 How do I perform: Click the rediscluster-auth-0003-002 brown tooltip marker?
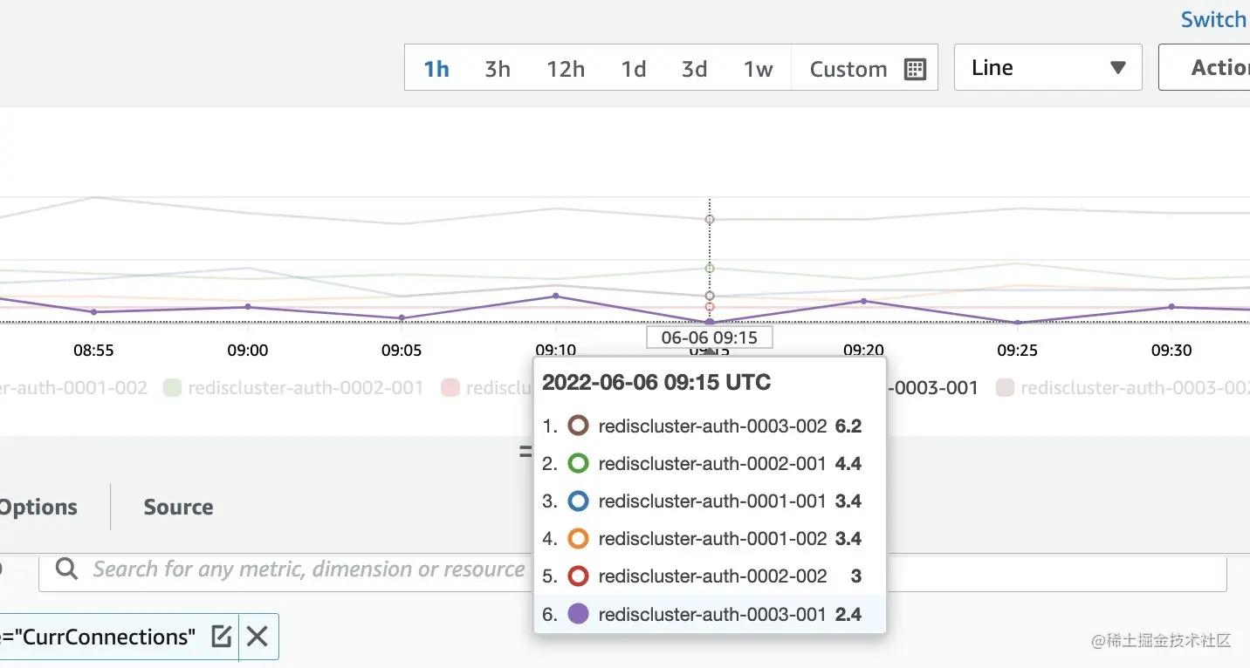point(578,426)
